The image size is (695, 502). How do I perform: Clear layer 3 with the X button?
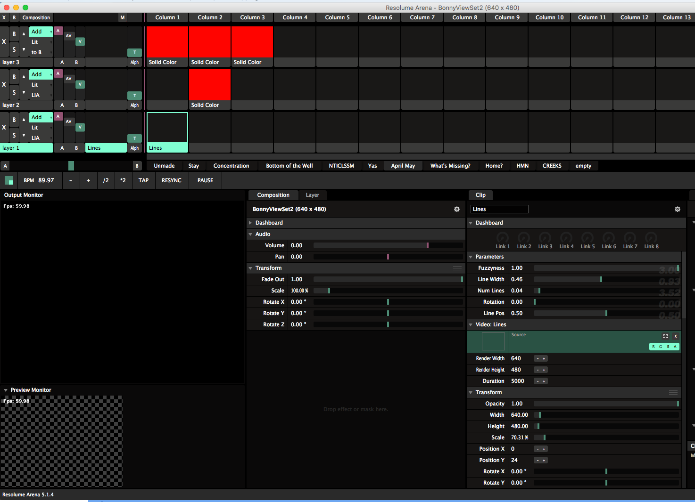pos(4,41)
